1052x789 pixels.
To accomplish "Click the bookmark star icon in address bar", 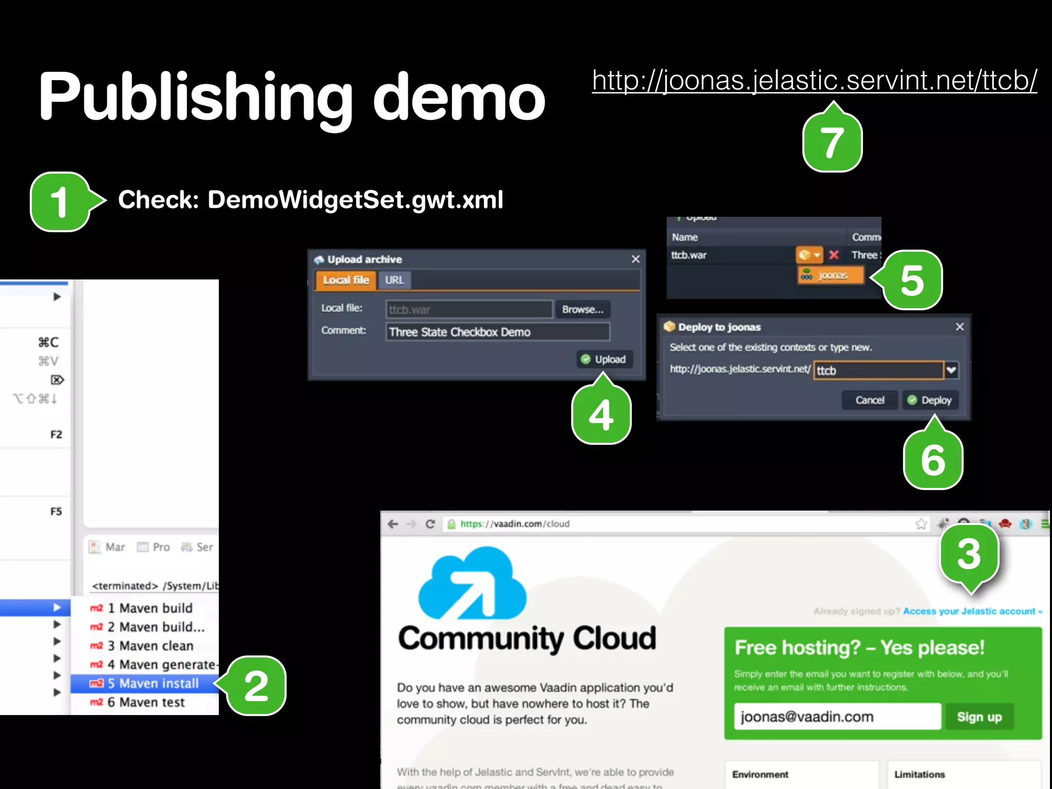I will click(920, 524).
